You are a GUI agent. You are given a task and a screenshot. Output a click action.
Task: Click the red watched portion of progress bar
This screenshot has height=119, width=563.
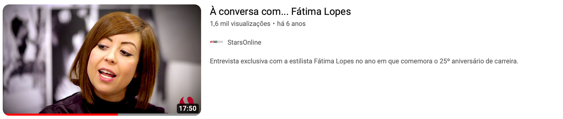pyautogui.click(x=60, y=114)
